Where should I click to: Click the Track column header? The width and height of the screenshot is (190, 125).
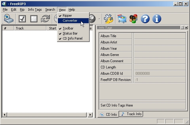tap(30, 28)
